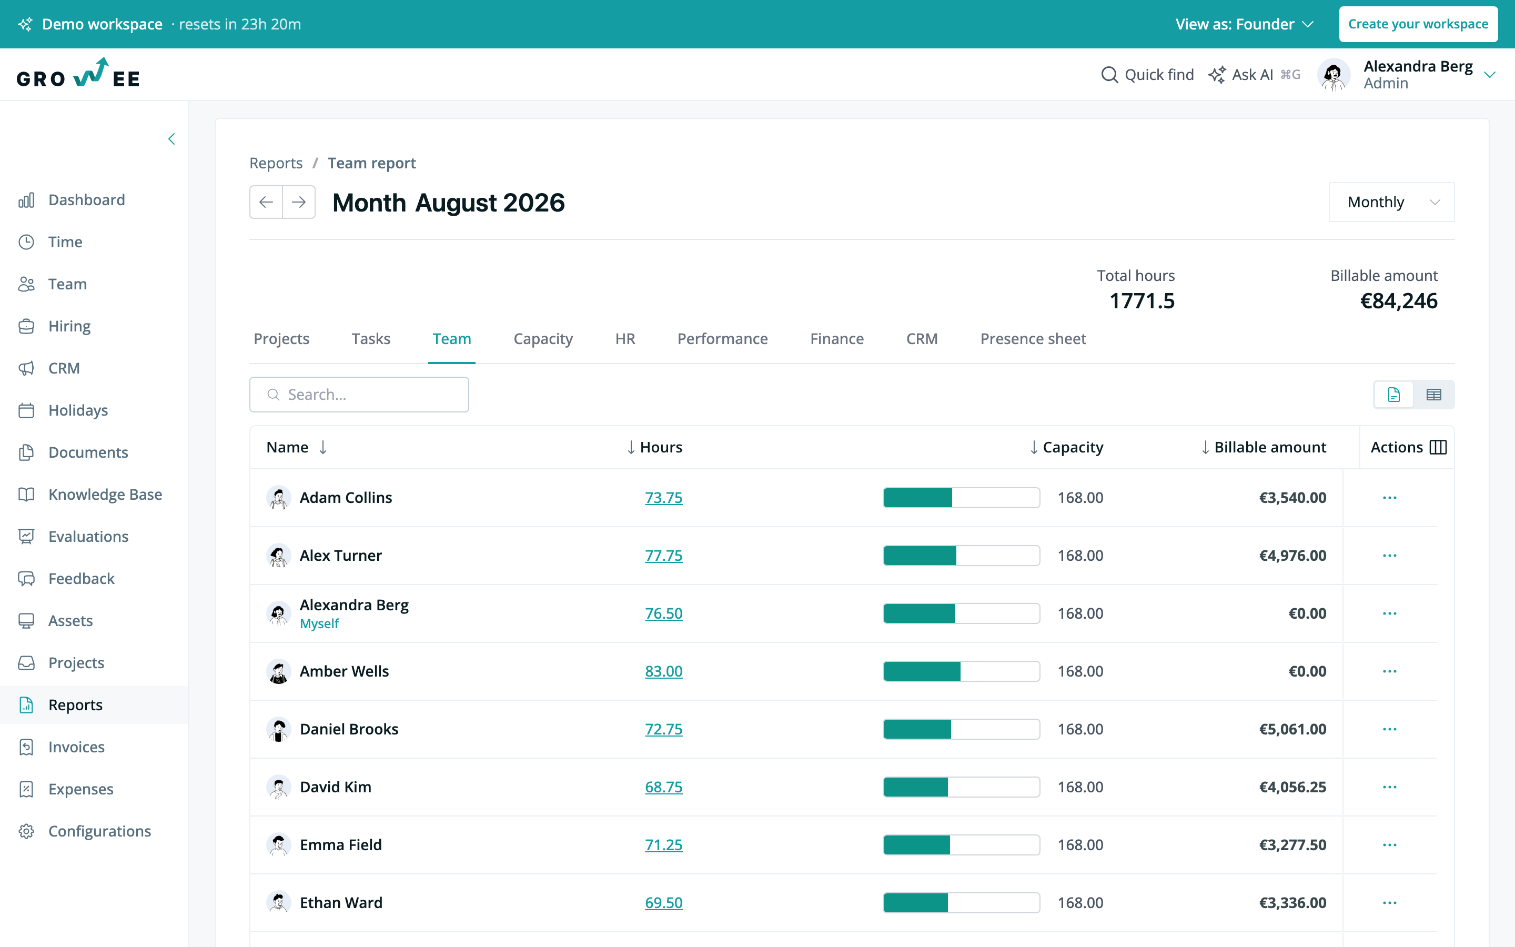Click the Reports breadcrumb link
The width and height of the screenshot is (1515, 947).
click(x=276, y=163)
